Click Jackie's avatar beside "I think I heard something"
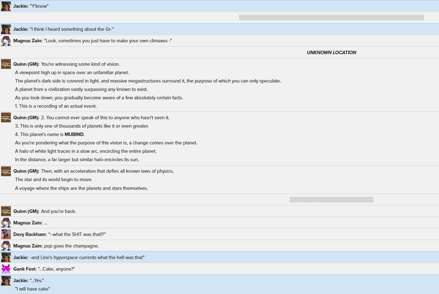 tap(6, 29)
